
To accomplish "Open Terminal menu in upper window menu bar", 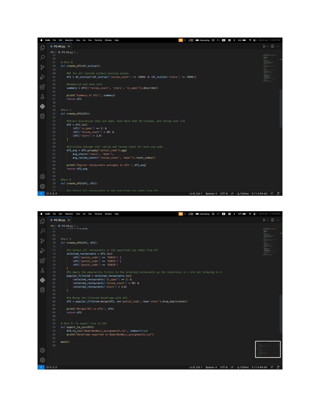I will (x=98, y=40).
